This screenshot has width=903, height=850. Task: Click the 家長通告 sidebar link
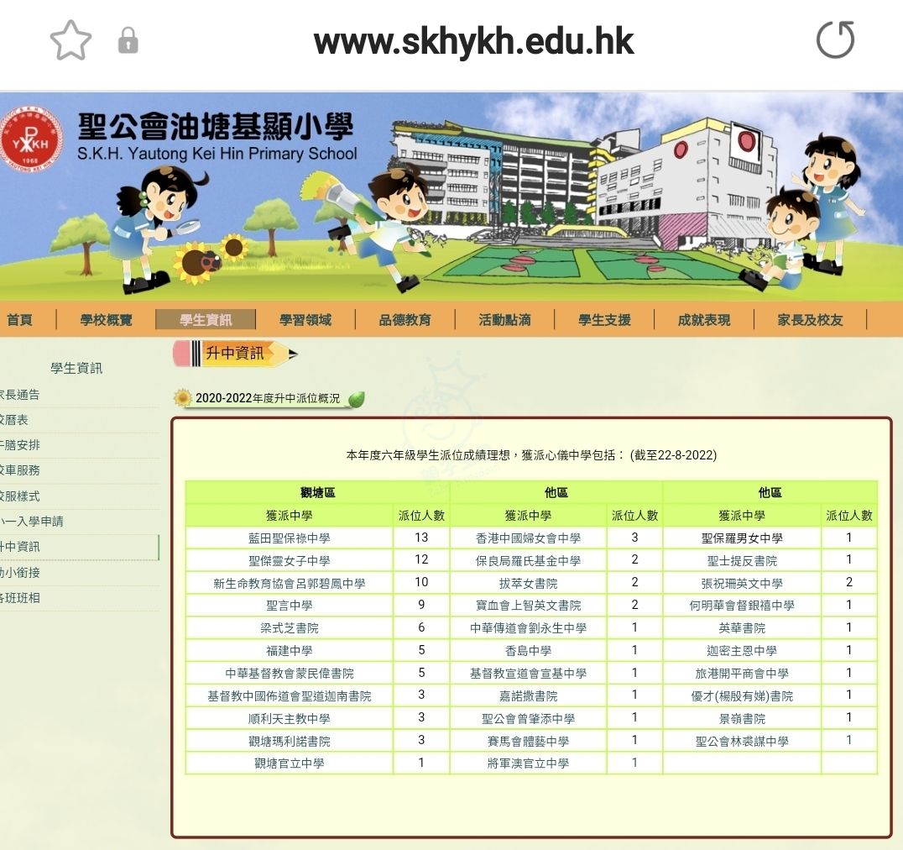[x=20, y=395]
